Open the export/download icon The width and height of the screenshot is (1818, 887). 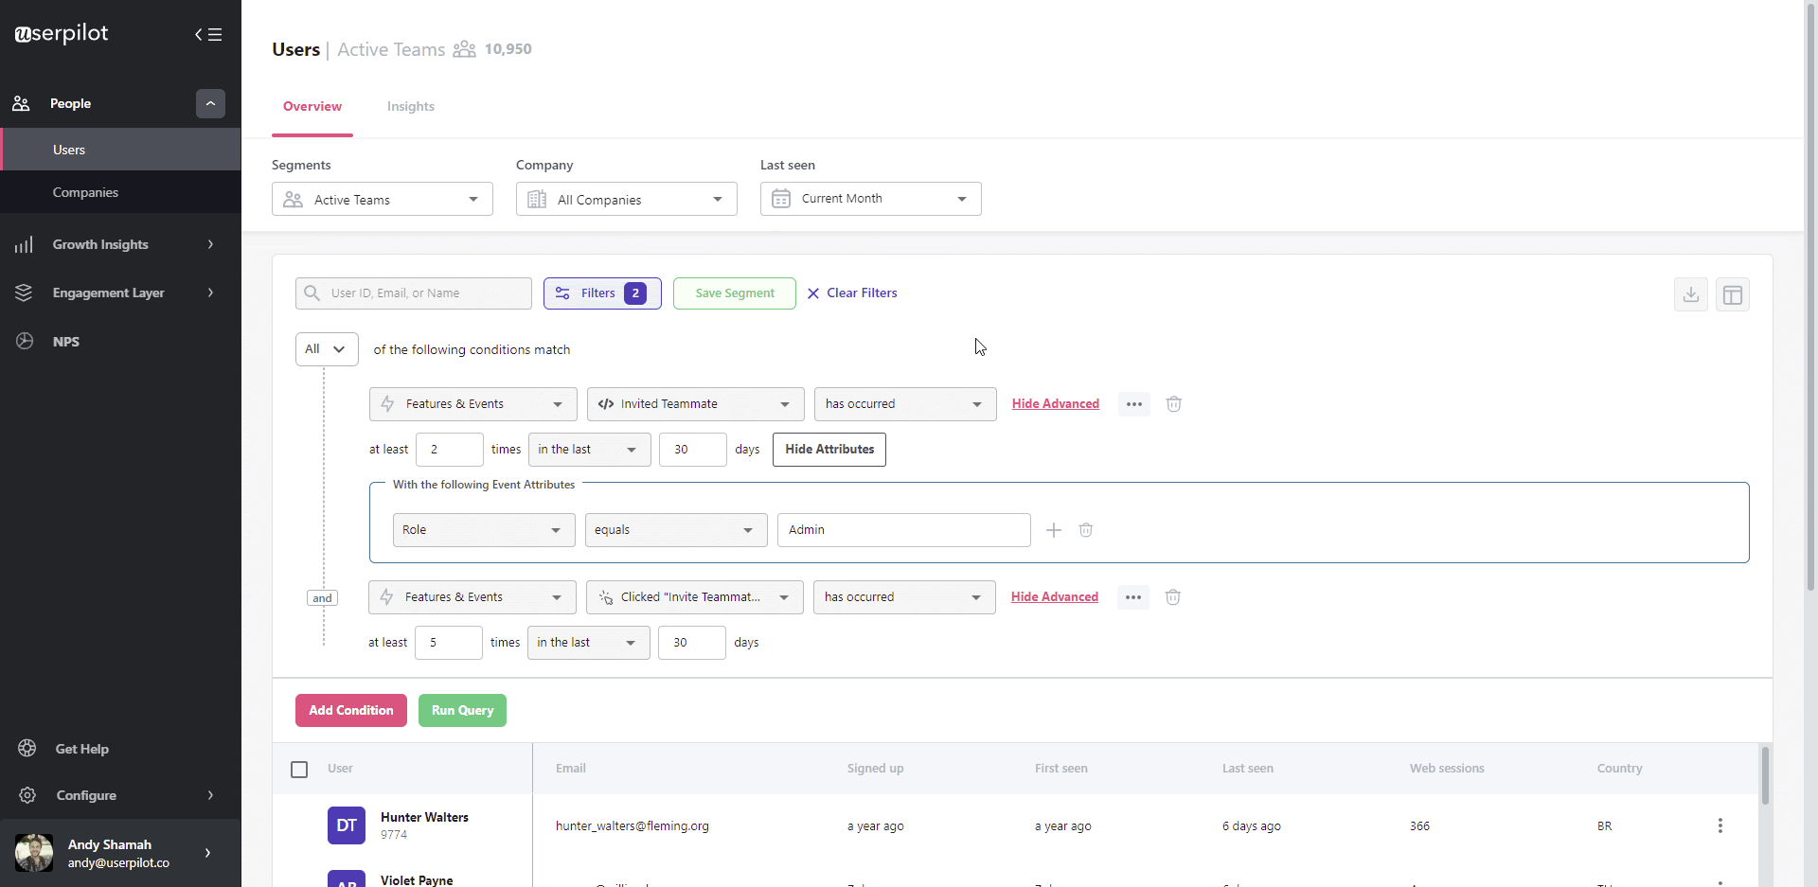tap(1691, 293)
